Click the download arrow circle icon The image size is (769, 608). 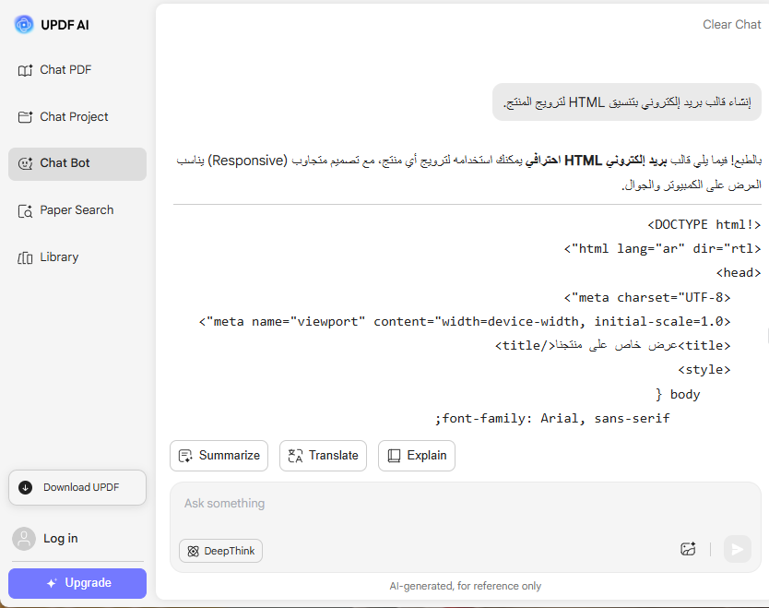(26, 487)
